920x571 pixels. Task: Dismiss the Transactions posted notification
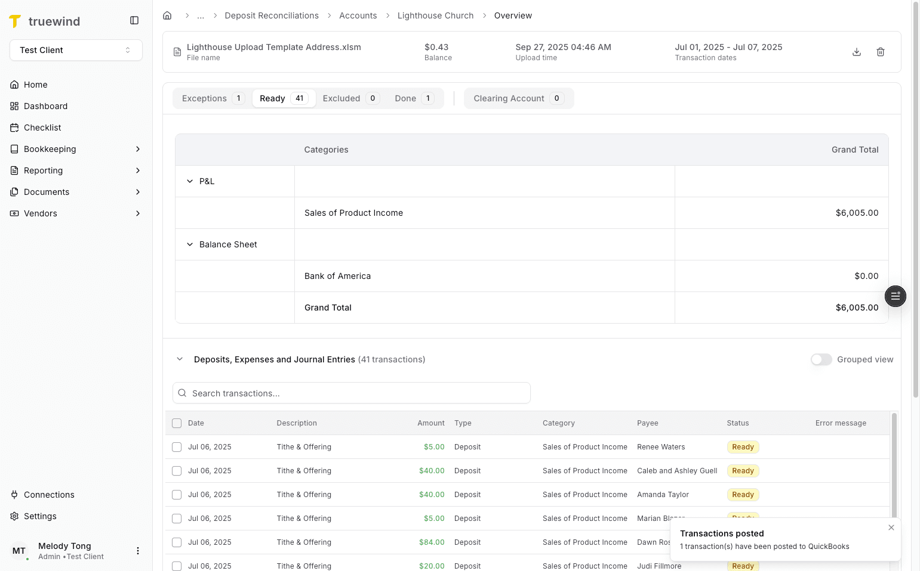(x=891, y=527)
